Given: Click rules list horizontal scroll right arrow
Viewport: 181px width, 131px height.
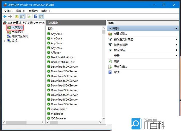Looking at the screenshot, I should click(x=100, y=122).
